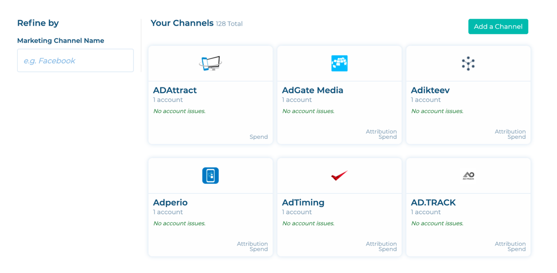Focus the Marketing Channel Name search field

coord(75,61)
